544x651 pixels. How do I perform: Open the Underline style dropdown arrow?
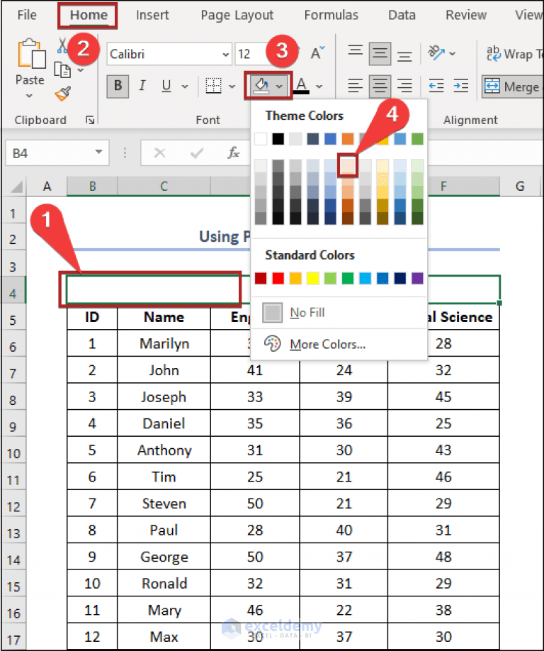(x=185, y=87)
